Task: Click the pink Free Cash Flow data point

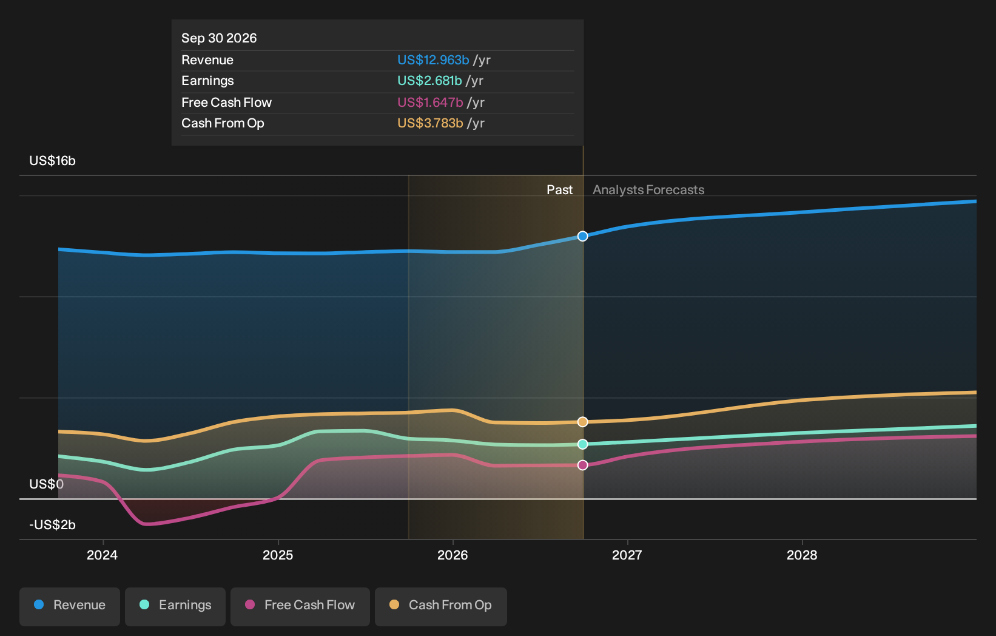Action: pyautogui.click(x=582, y=465)
